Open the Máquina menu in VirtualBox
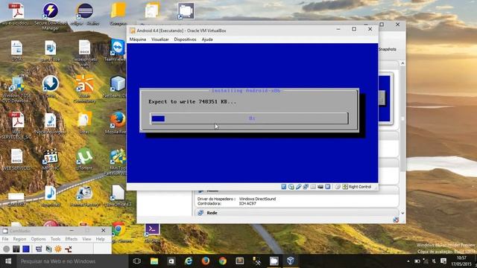 (137, 39)
